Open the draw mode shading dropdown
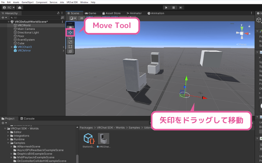Viewport: 262px width, 163px height. (73, 18)
